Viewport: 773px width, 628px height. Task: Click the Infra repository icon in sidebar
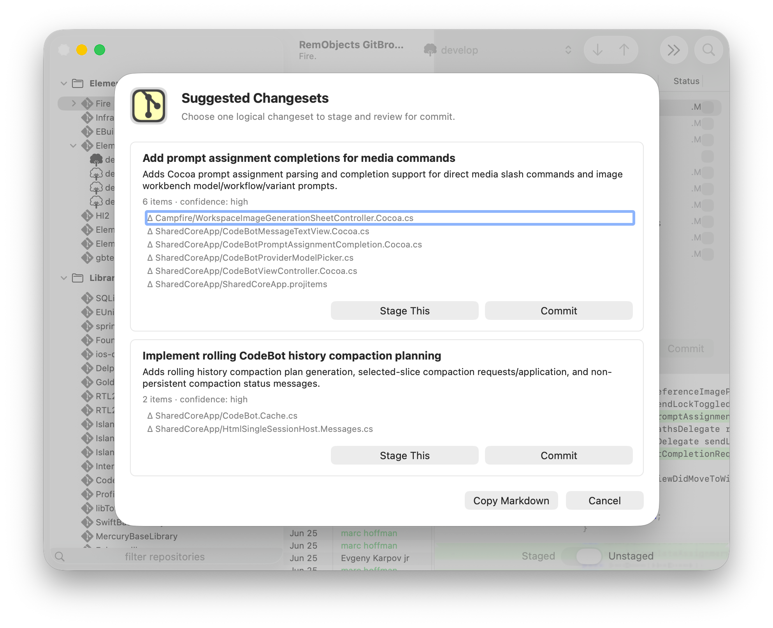(87, 118)
